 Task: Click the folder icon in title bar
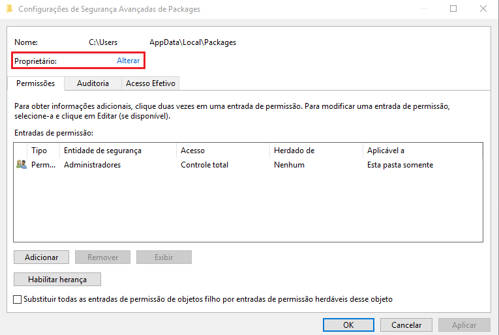tap(10, 8)
